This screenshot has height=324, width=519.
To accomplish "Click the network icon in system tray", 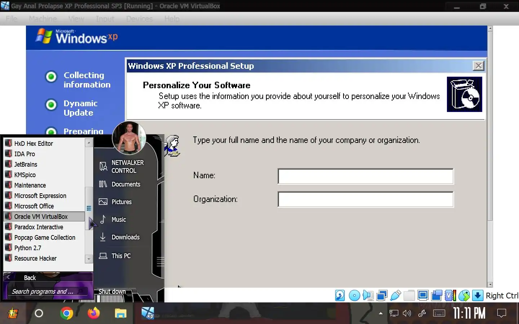I will coord(394,313).
